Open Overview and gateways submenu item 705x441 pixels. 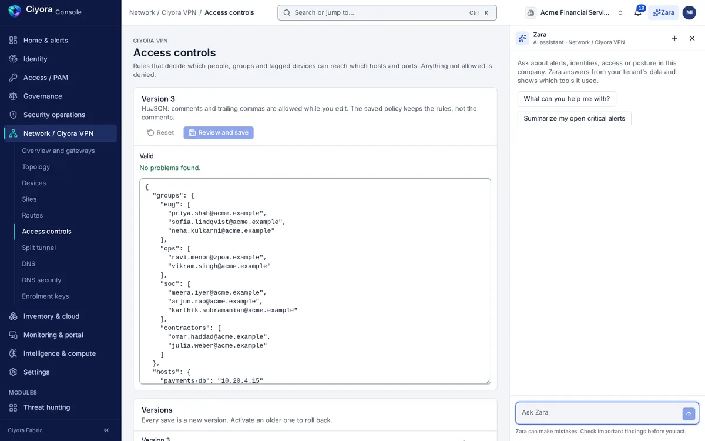click(58, 151)
